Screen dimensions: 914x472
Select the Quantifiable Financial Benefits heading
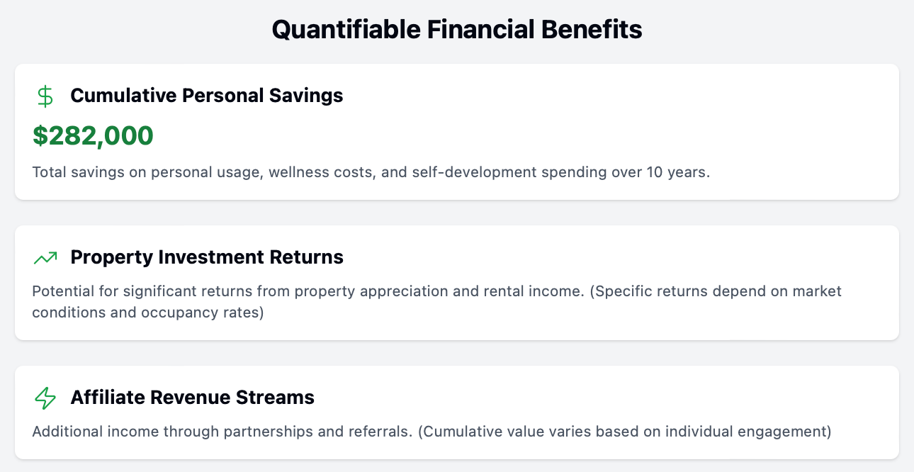(x=457, y=30)
